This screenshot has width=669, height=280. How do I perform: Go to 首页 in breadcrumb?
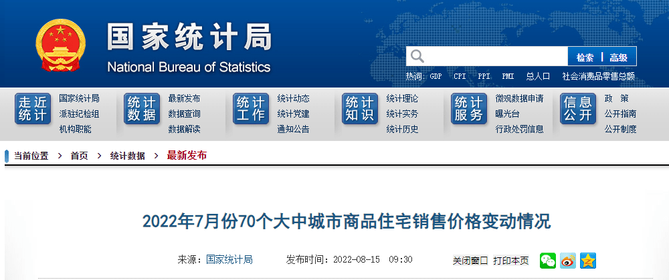[79, 156]
